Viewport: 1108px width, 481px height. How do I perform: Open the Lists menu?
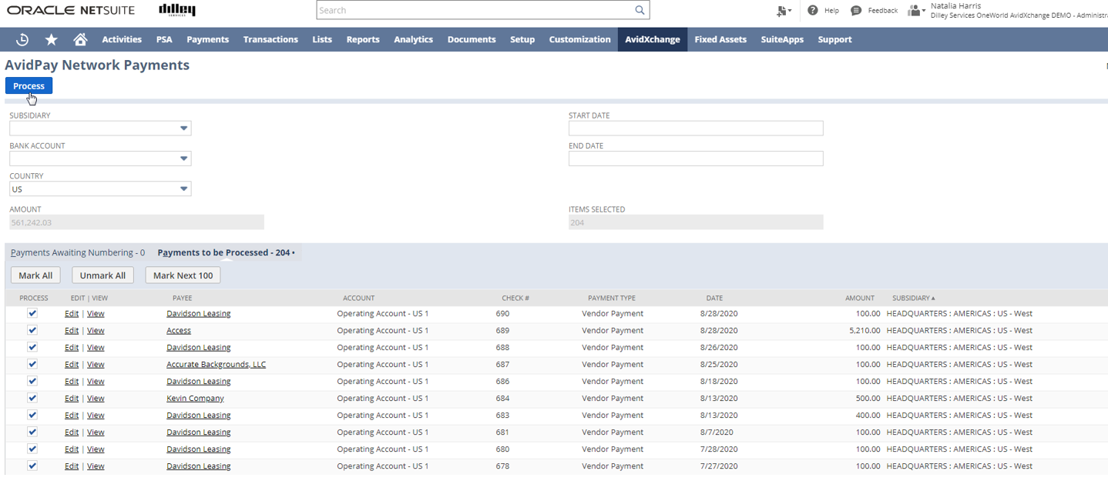click(322, 39)
